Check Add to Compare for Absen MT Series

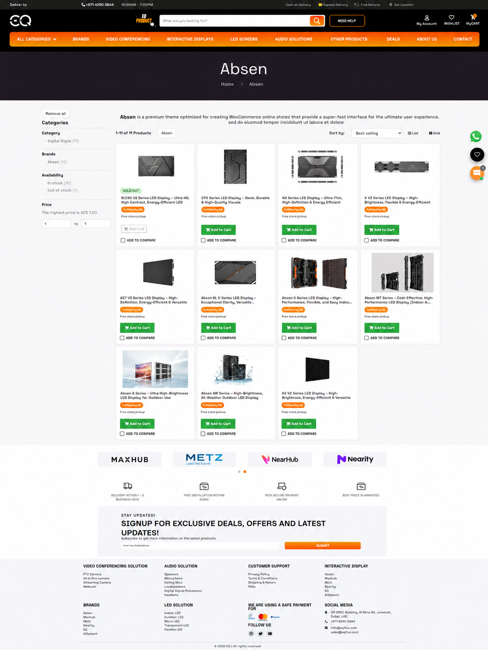coord(367,338)
